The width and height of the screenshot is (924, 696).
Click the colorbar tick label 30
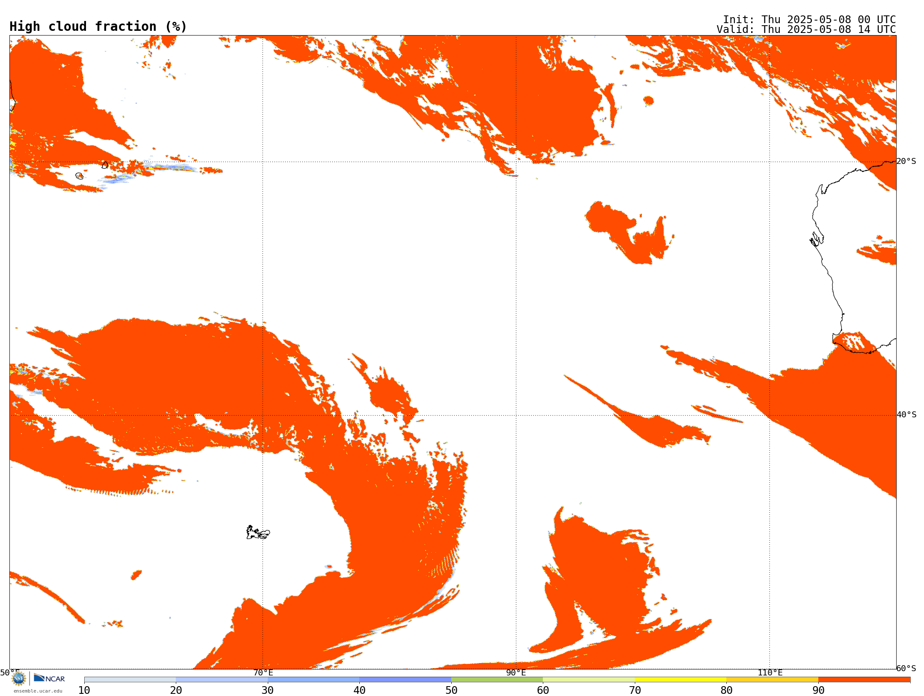coord(268,690)
